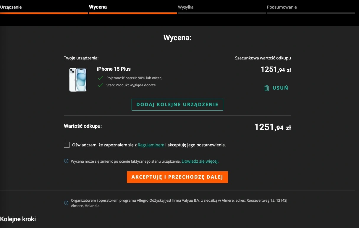Viewport: 359px width, 228px height.
Task: Click the grey progress bar under Wysyłka
Action: [221, 13]
